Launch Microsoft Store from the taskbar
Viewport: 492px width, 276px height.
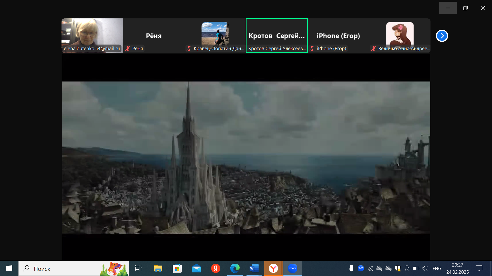tap(177, 268)
